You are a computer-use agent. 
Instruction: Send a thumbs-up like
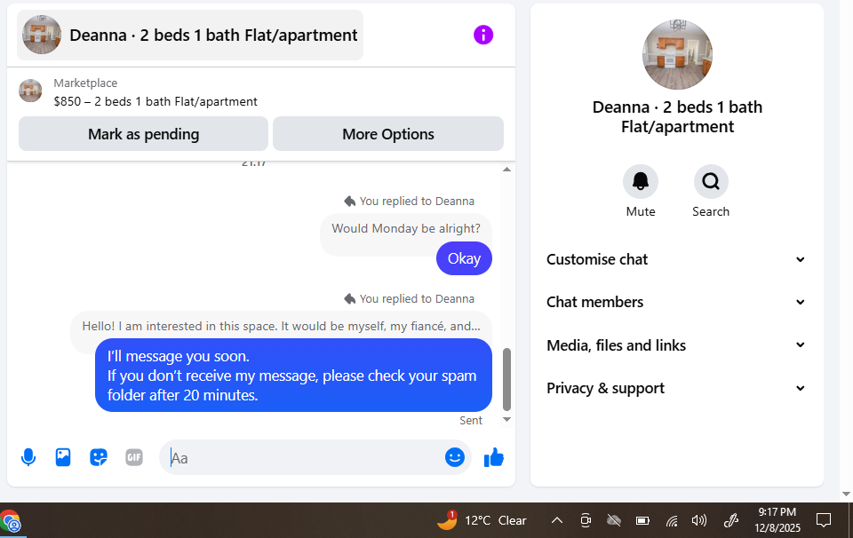coord(494,457)
